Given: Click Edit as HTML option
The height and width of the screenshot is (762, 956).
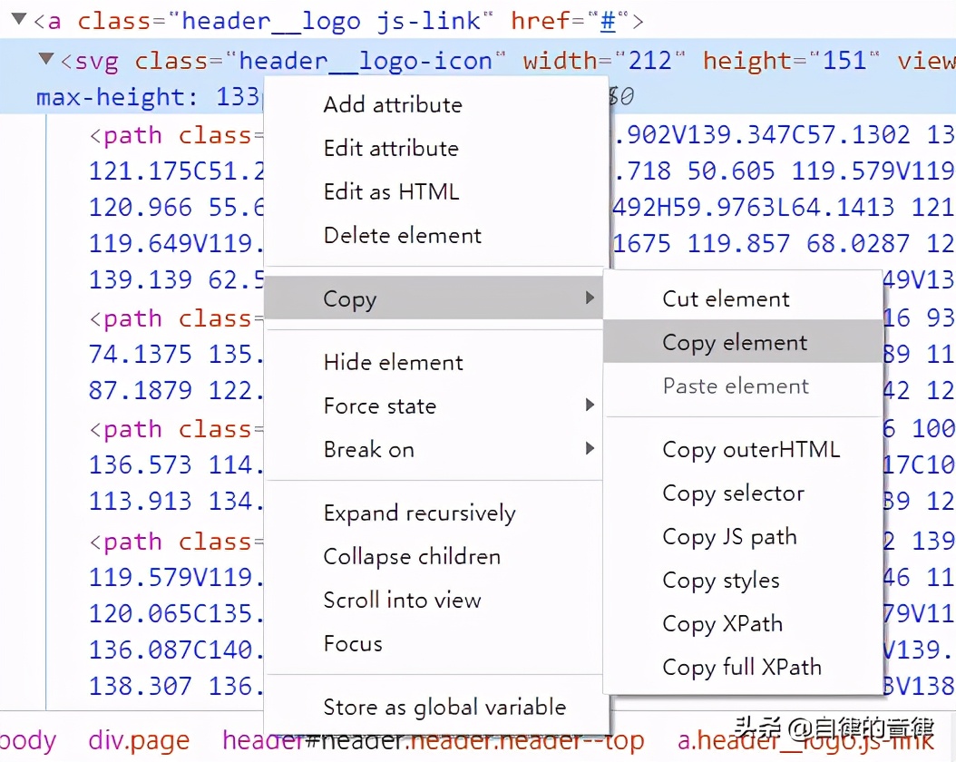Looking at the screenshot, I should [x=391, y=191].
